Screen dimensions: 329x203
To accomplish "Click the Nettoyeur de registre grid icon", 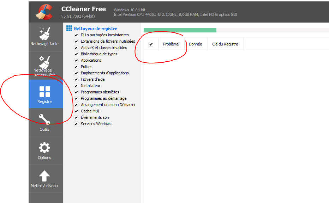I will coord(69,28).
